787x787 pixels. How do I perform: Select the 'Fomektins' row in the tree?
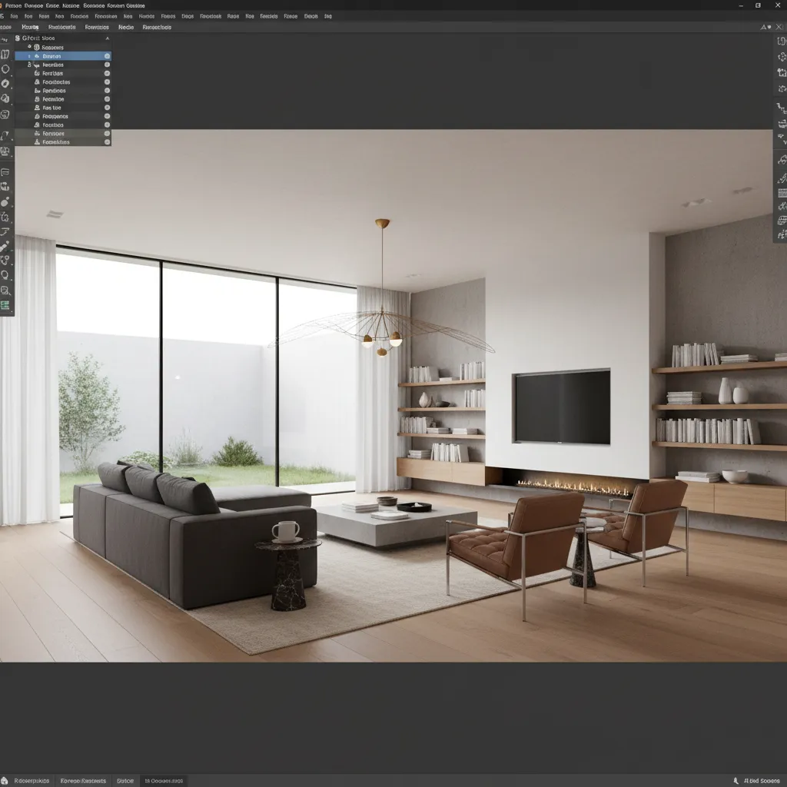click(63, 142)
